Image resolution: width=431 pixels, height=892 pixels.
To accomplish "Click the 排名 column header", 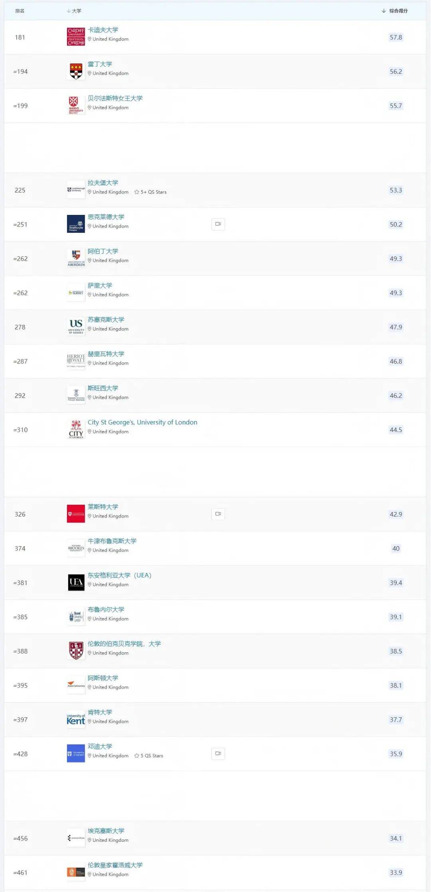I will [x=20, y=11].
